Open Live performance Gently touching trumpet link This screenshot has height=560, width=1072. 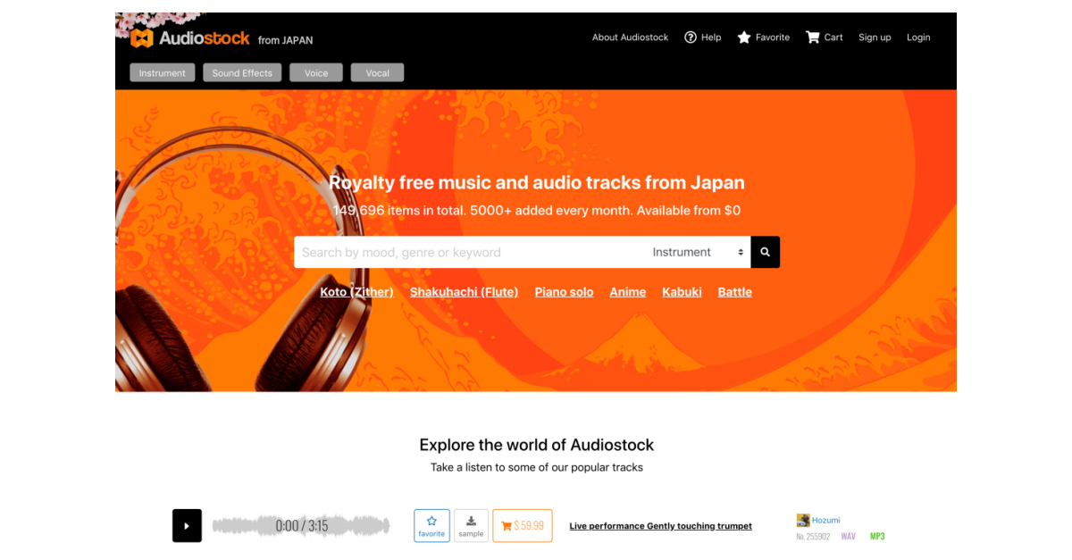pos(660,526)
